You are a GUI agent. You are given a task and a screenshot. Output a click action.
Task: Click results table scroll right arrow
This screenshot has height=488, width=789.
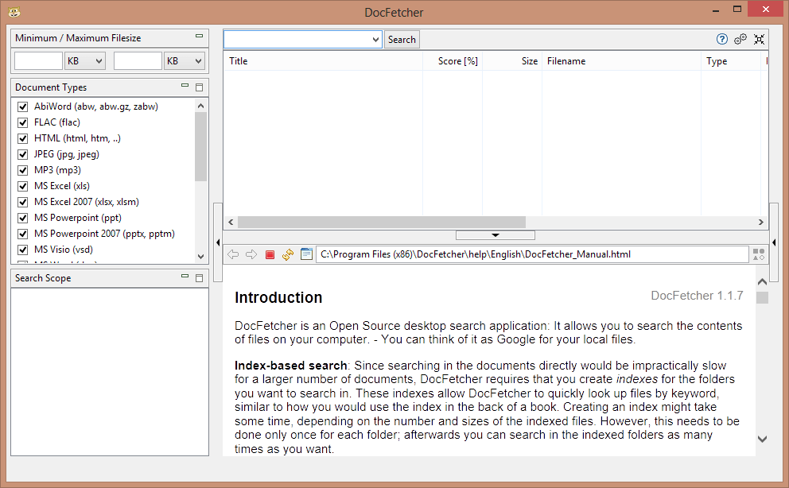(761, 222)
